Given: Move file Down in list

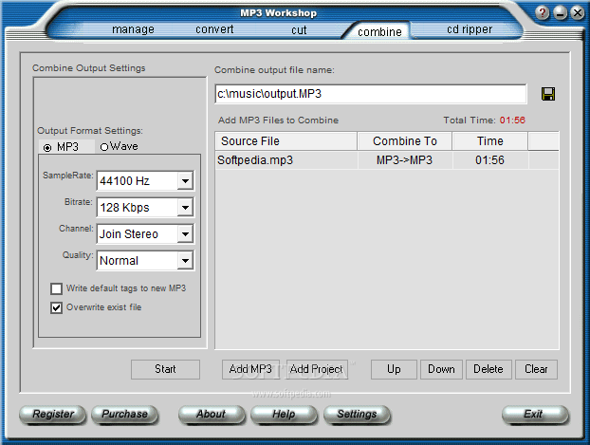Looking at the screenshot, I should [441, 369].
